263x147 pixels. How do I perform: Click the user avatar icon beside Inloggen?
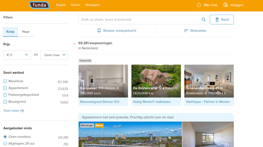tap(225, 5)
